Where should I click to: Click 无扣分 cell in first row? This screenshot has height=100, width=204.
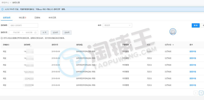coord(149,52)
